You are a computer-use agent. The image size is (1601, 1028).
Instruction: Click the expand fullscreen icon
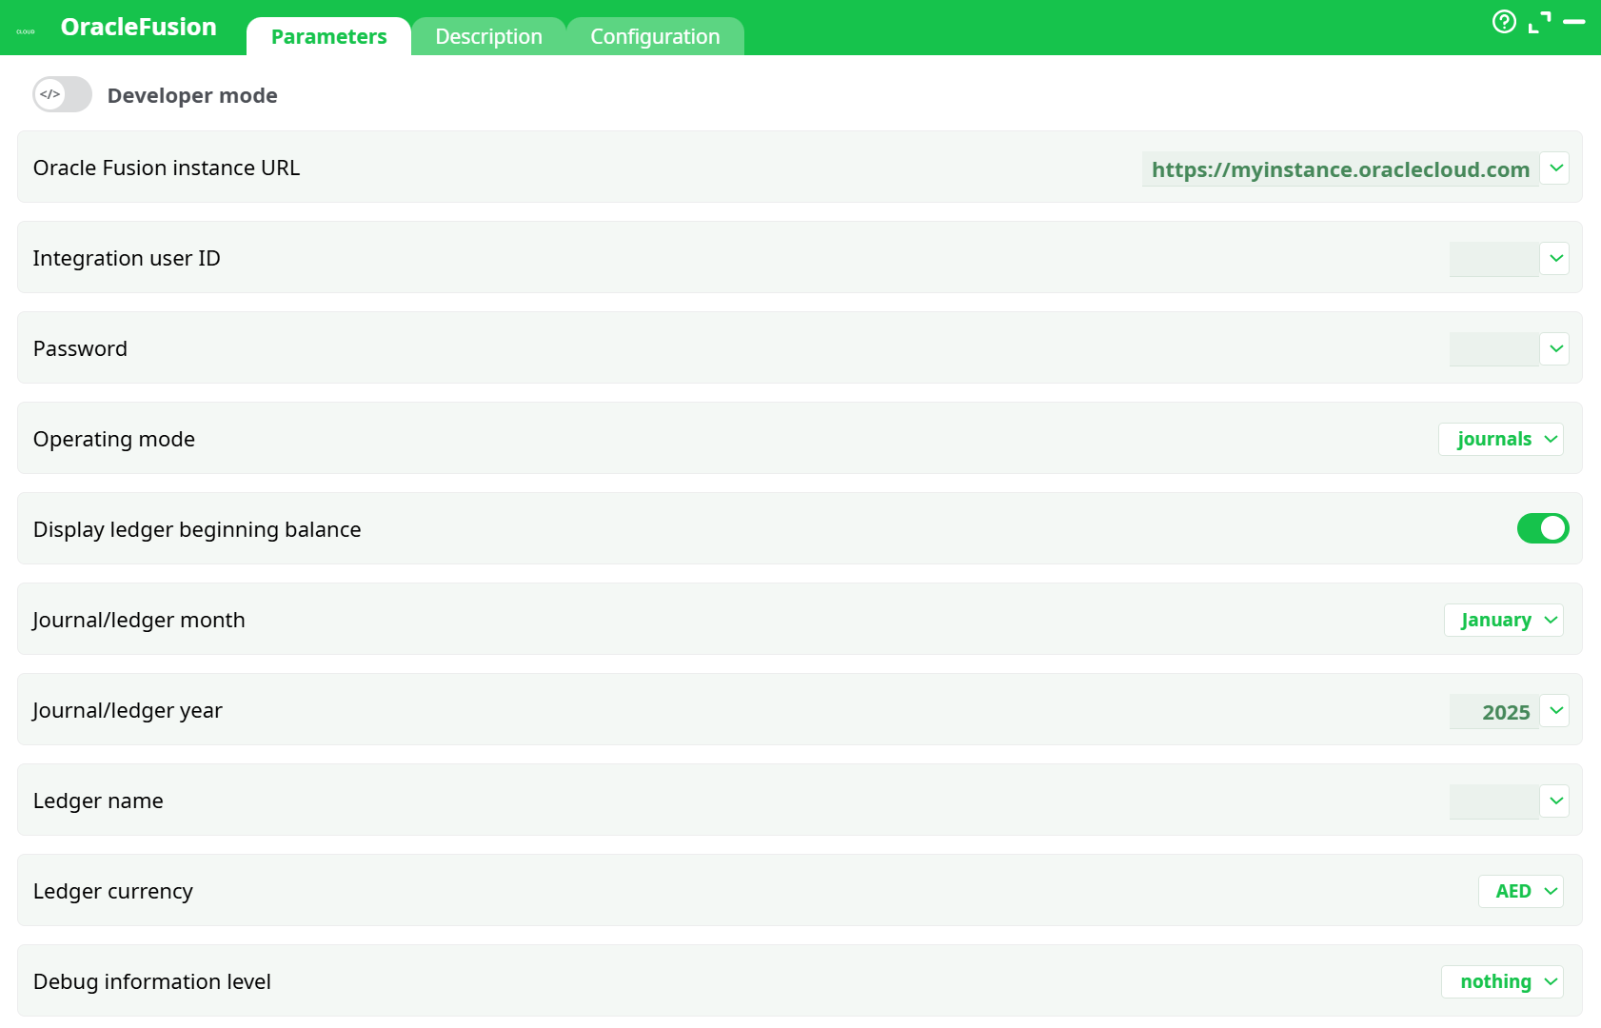(x=1539, y=22)
